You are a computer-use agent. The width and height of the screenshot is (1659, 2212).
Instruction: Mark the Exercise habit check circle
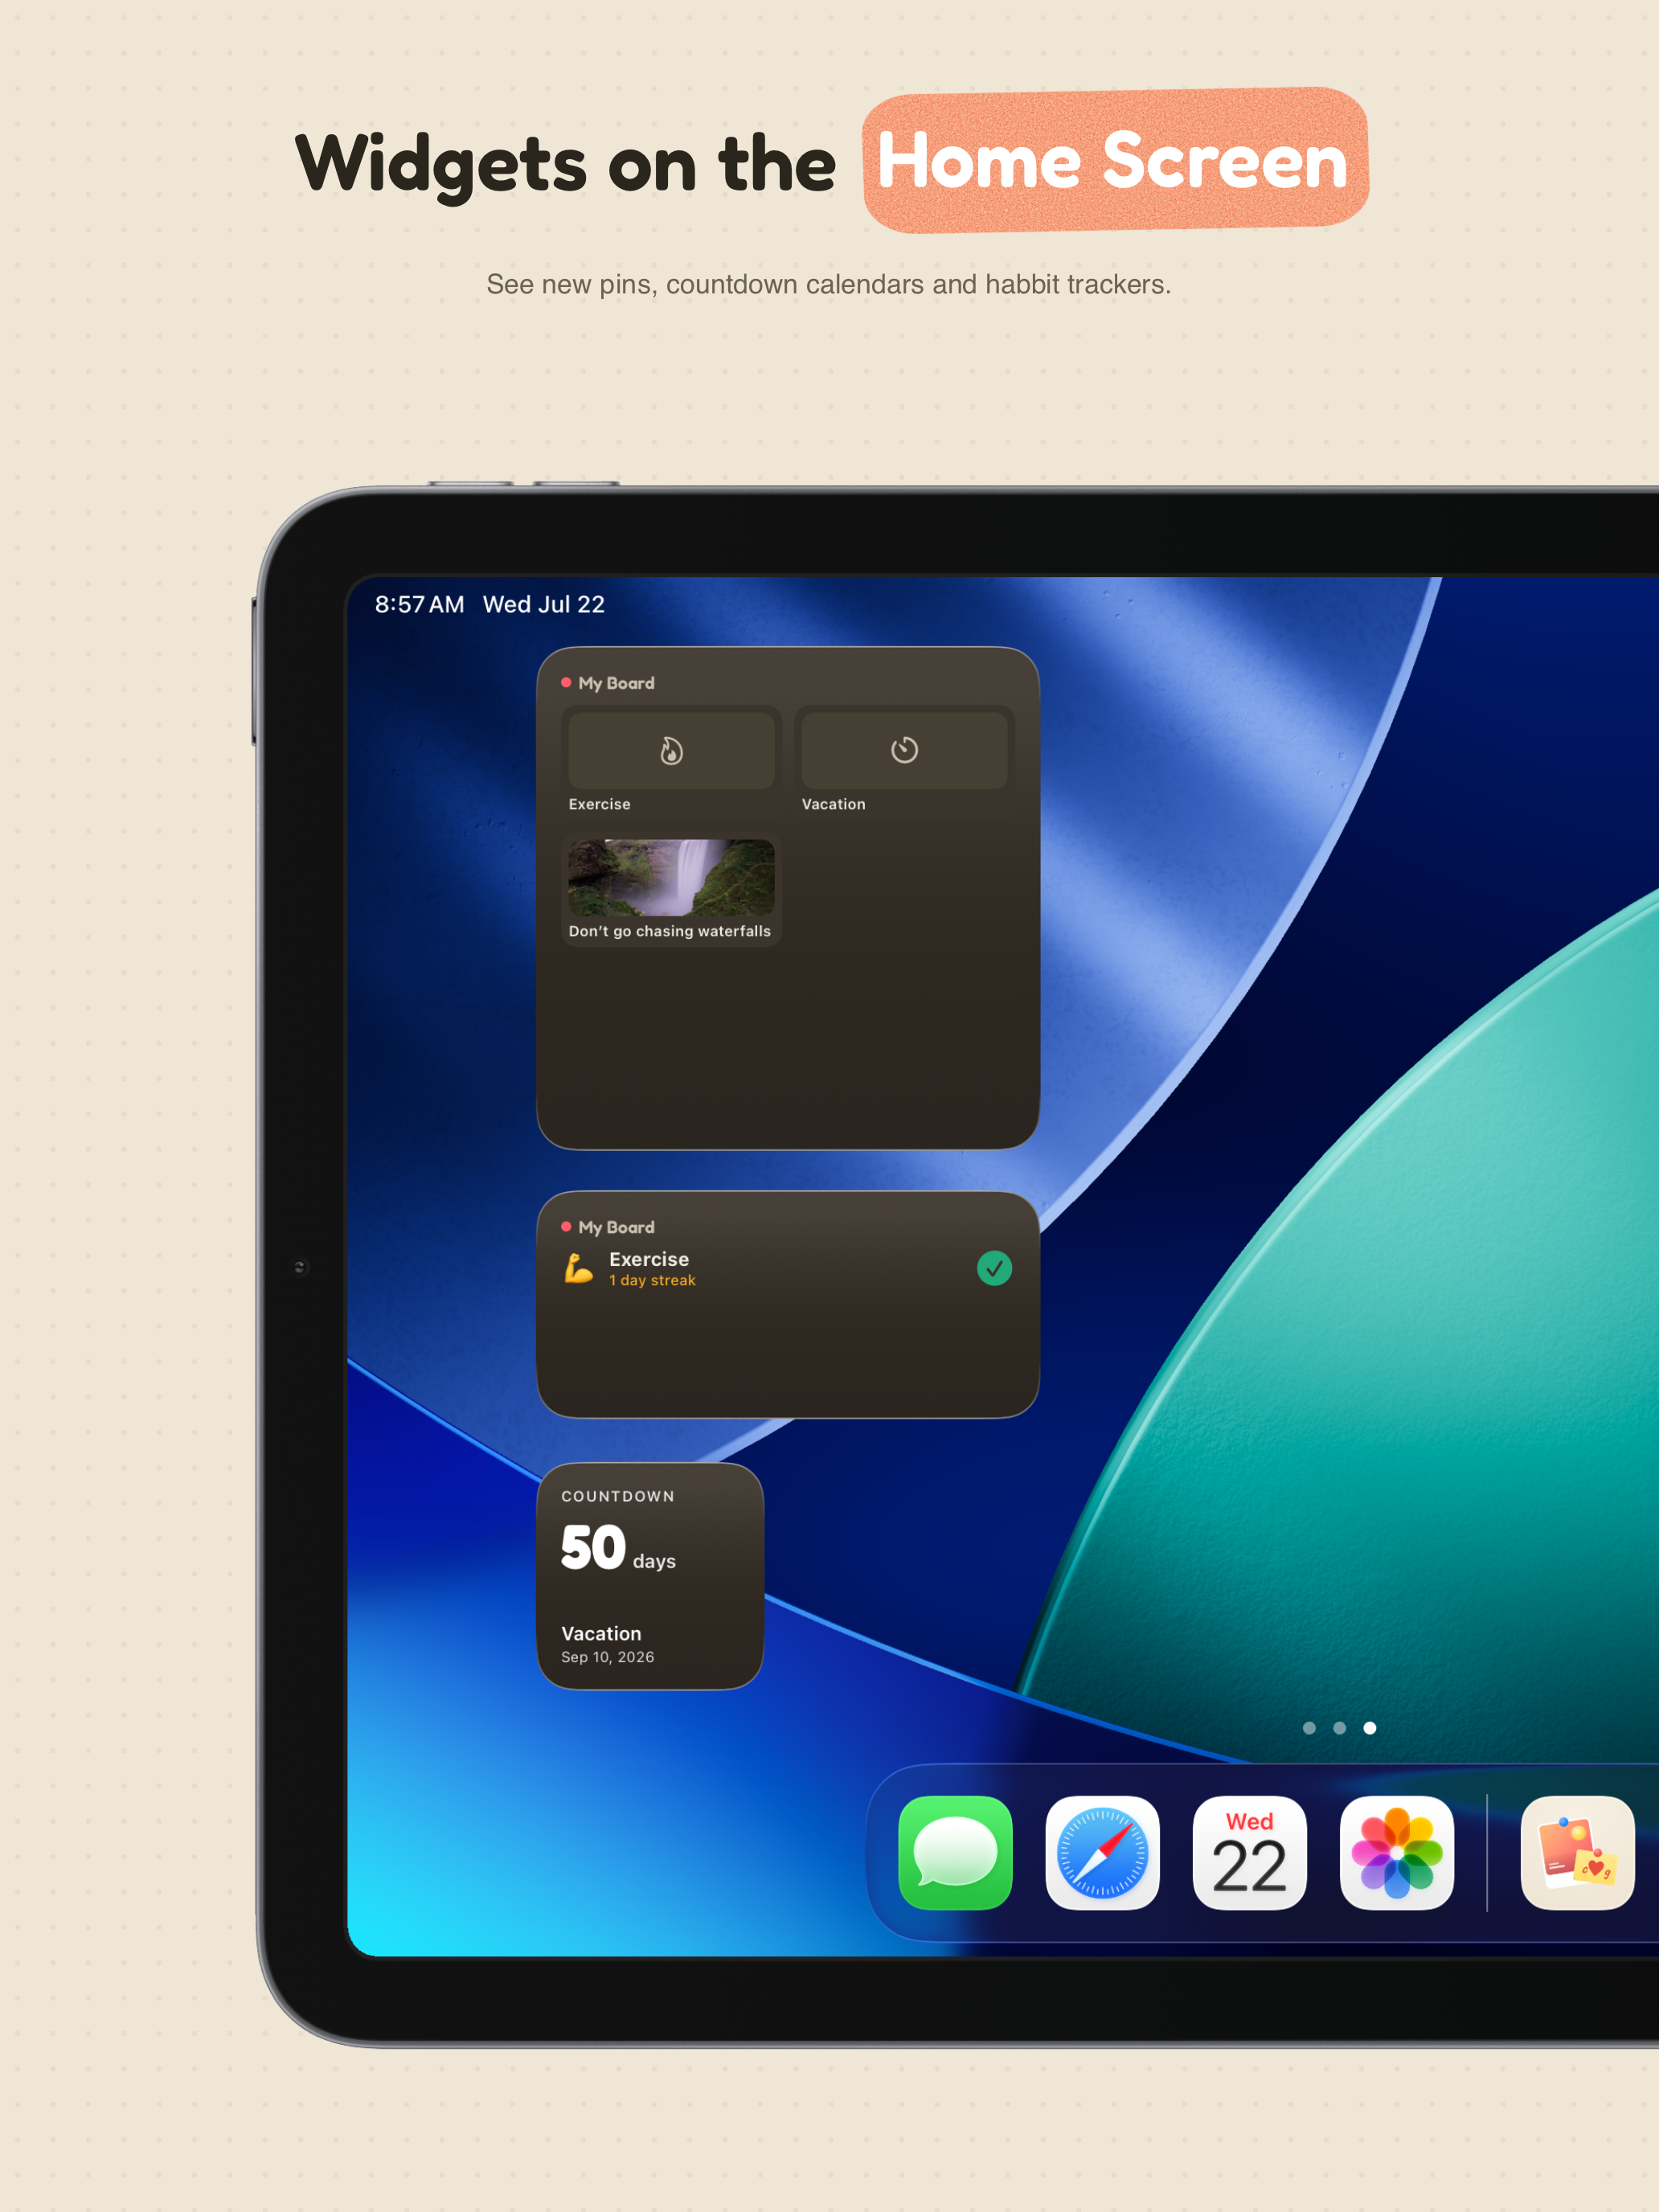(x=994, y=1268)
